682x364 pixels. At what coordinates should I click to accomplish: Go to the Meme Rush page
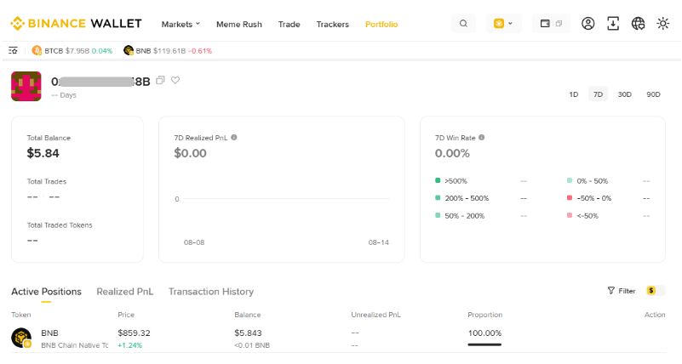click(x=239, y=24)
